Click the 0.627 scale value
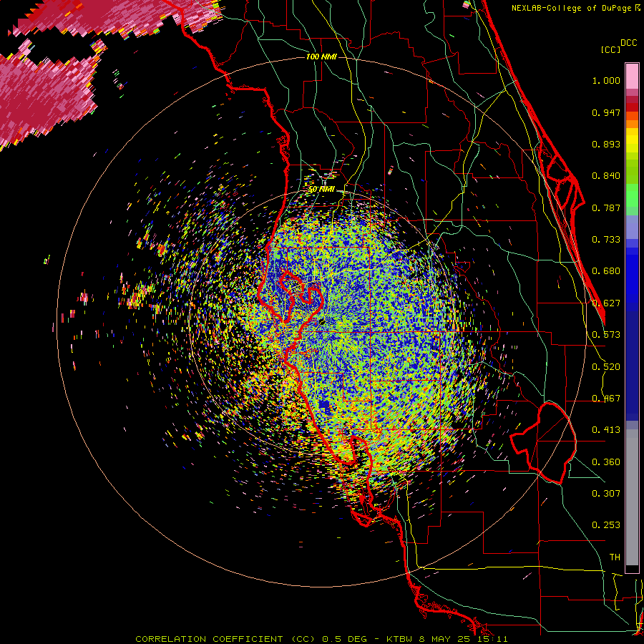This screenshot has height=644, width=644. [606, 303]
